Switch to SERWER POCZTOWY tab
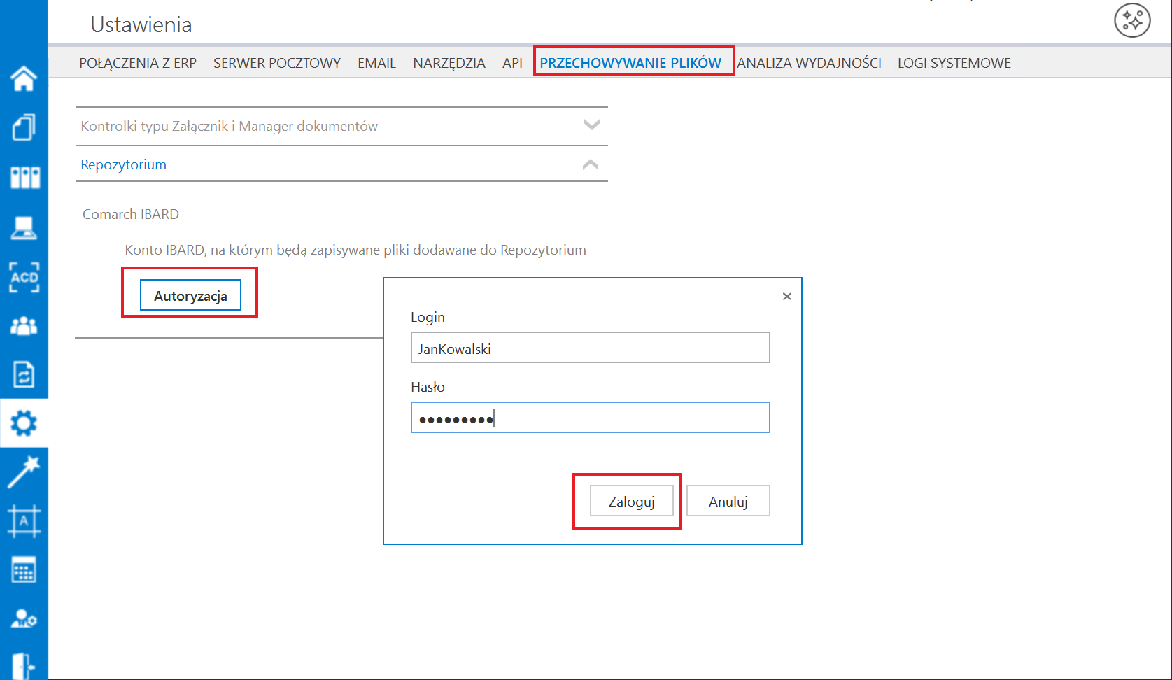Image resolution: width=1172 pixels, height=680 pixels. tap(277, 63)
